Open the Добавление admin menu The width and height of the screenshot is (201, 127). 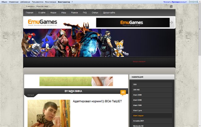point(25,2)
